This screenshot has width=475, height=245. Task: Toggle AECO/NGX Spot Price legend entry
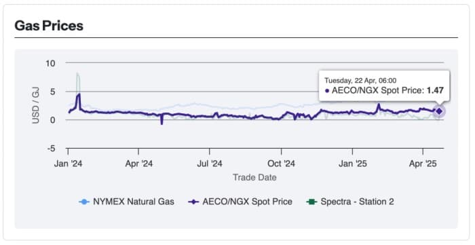(240, 202)
